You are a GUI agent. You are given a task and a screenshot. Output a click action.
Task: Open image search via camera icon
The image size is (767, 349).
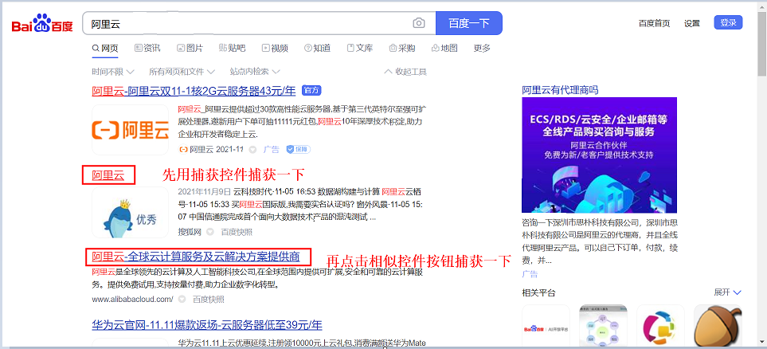pos(419,23)
